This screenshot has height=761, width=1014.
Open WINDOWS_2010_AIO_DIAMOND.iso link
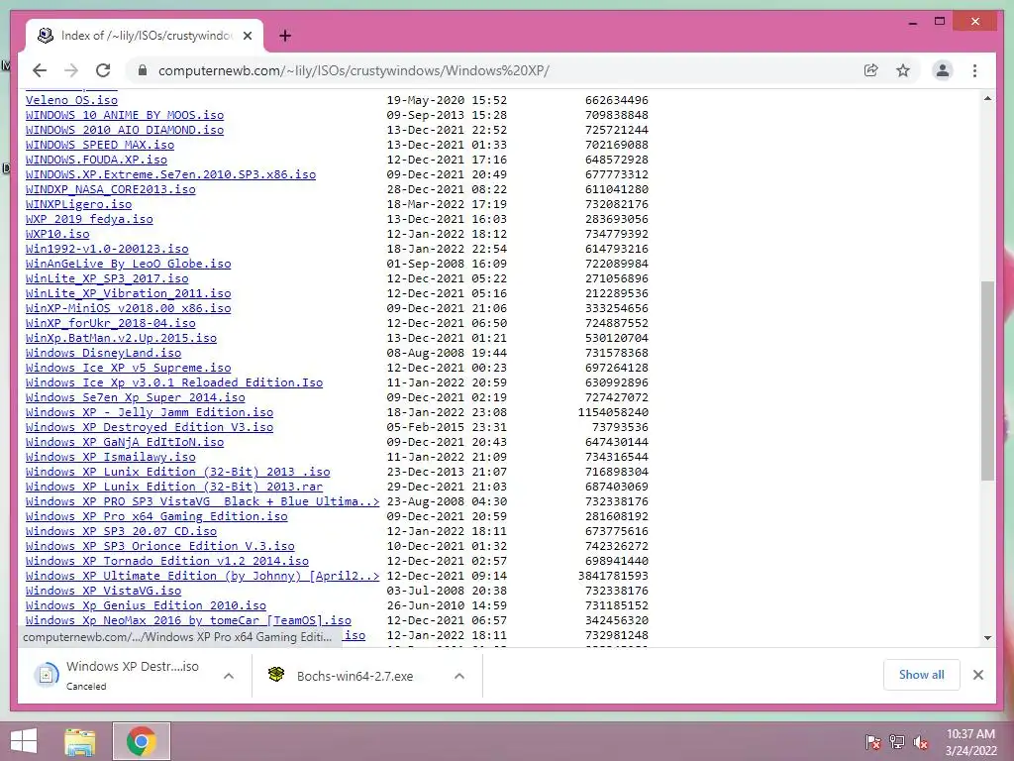125,130
